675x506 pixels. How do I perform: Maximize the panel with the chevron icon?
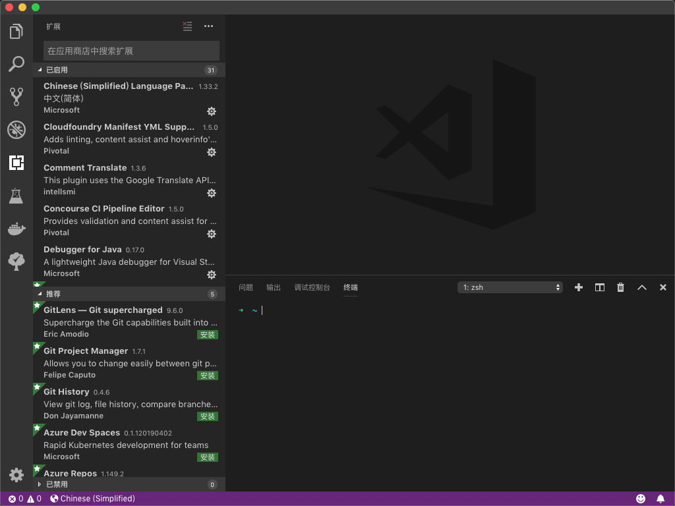pyautogui.click(x=641, y=287)
